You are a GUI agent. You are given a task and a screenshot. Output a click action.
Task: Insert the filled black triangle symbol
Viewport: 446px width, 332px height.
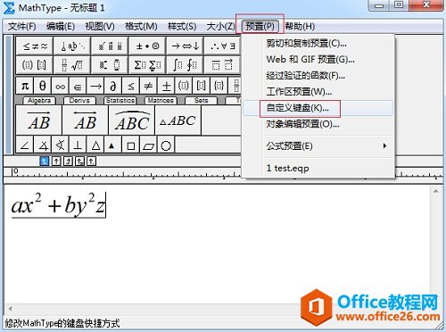(x=112, y=145)
